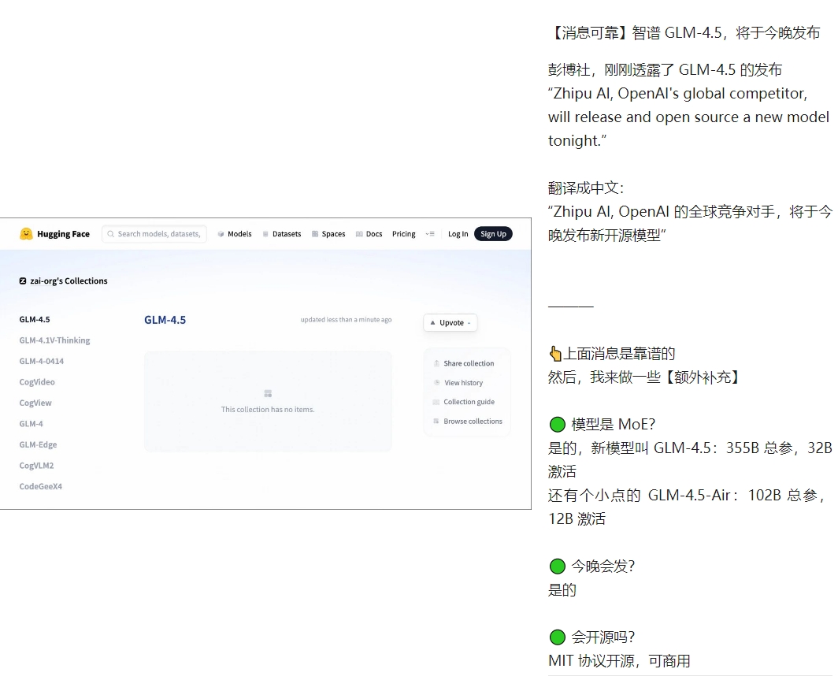The height and width of the screenshot is (680, 838).
Task: Click the Datasets icon in navbar
Action: point(265,234)
